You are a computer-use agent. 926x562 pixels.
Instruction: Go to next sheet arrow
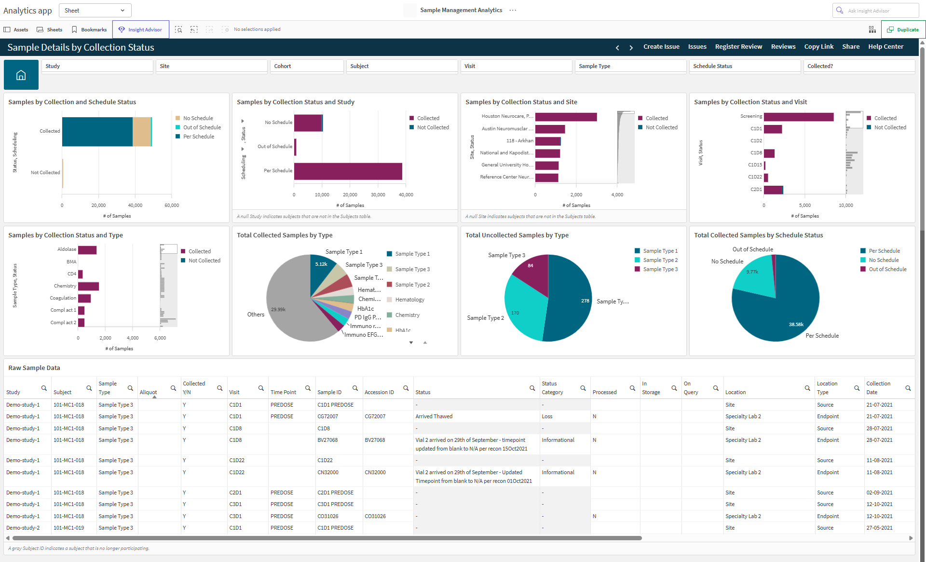tap(631, 47)
